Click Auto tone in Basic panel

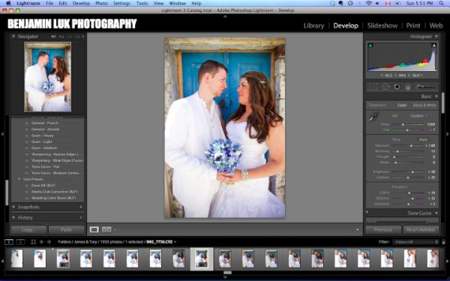click(423, 139)
